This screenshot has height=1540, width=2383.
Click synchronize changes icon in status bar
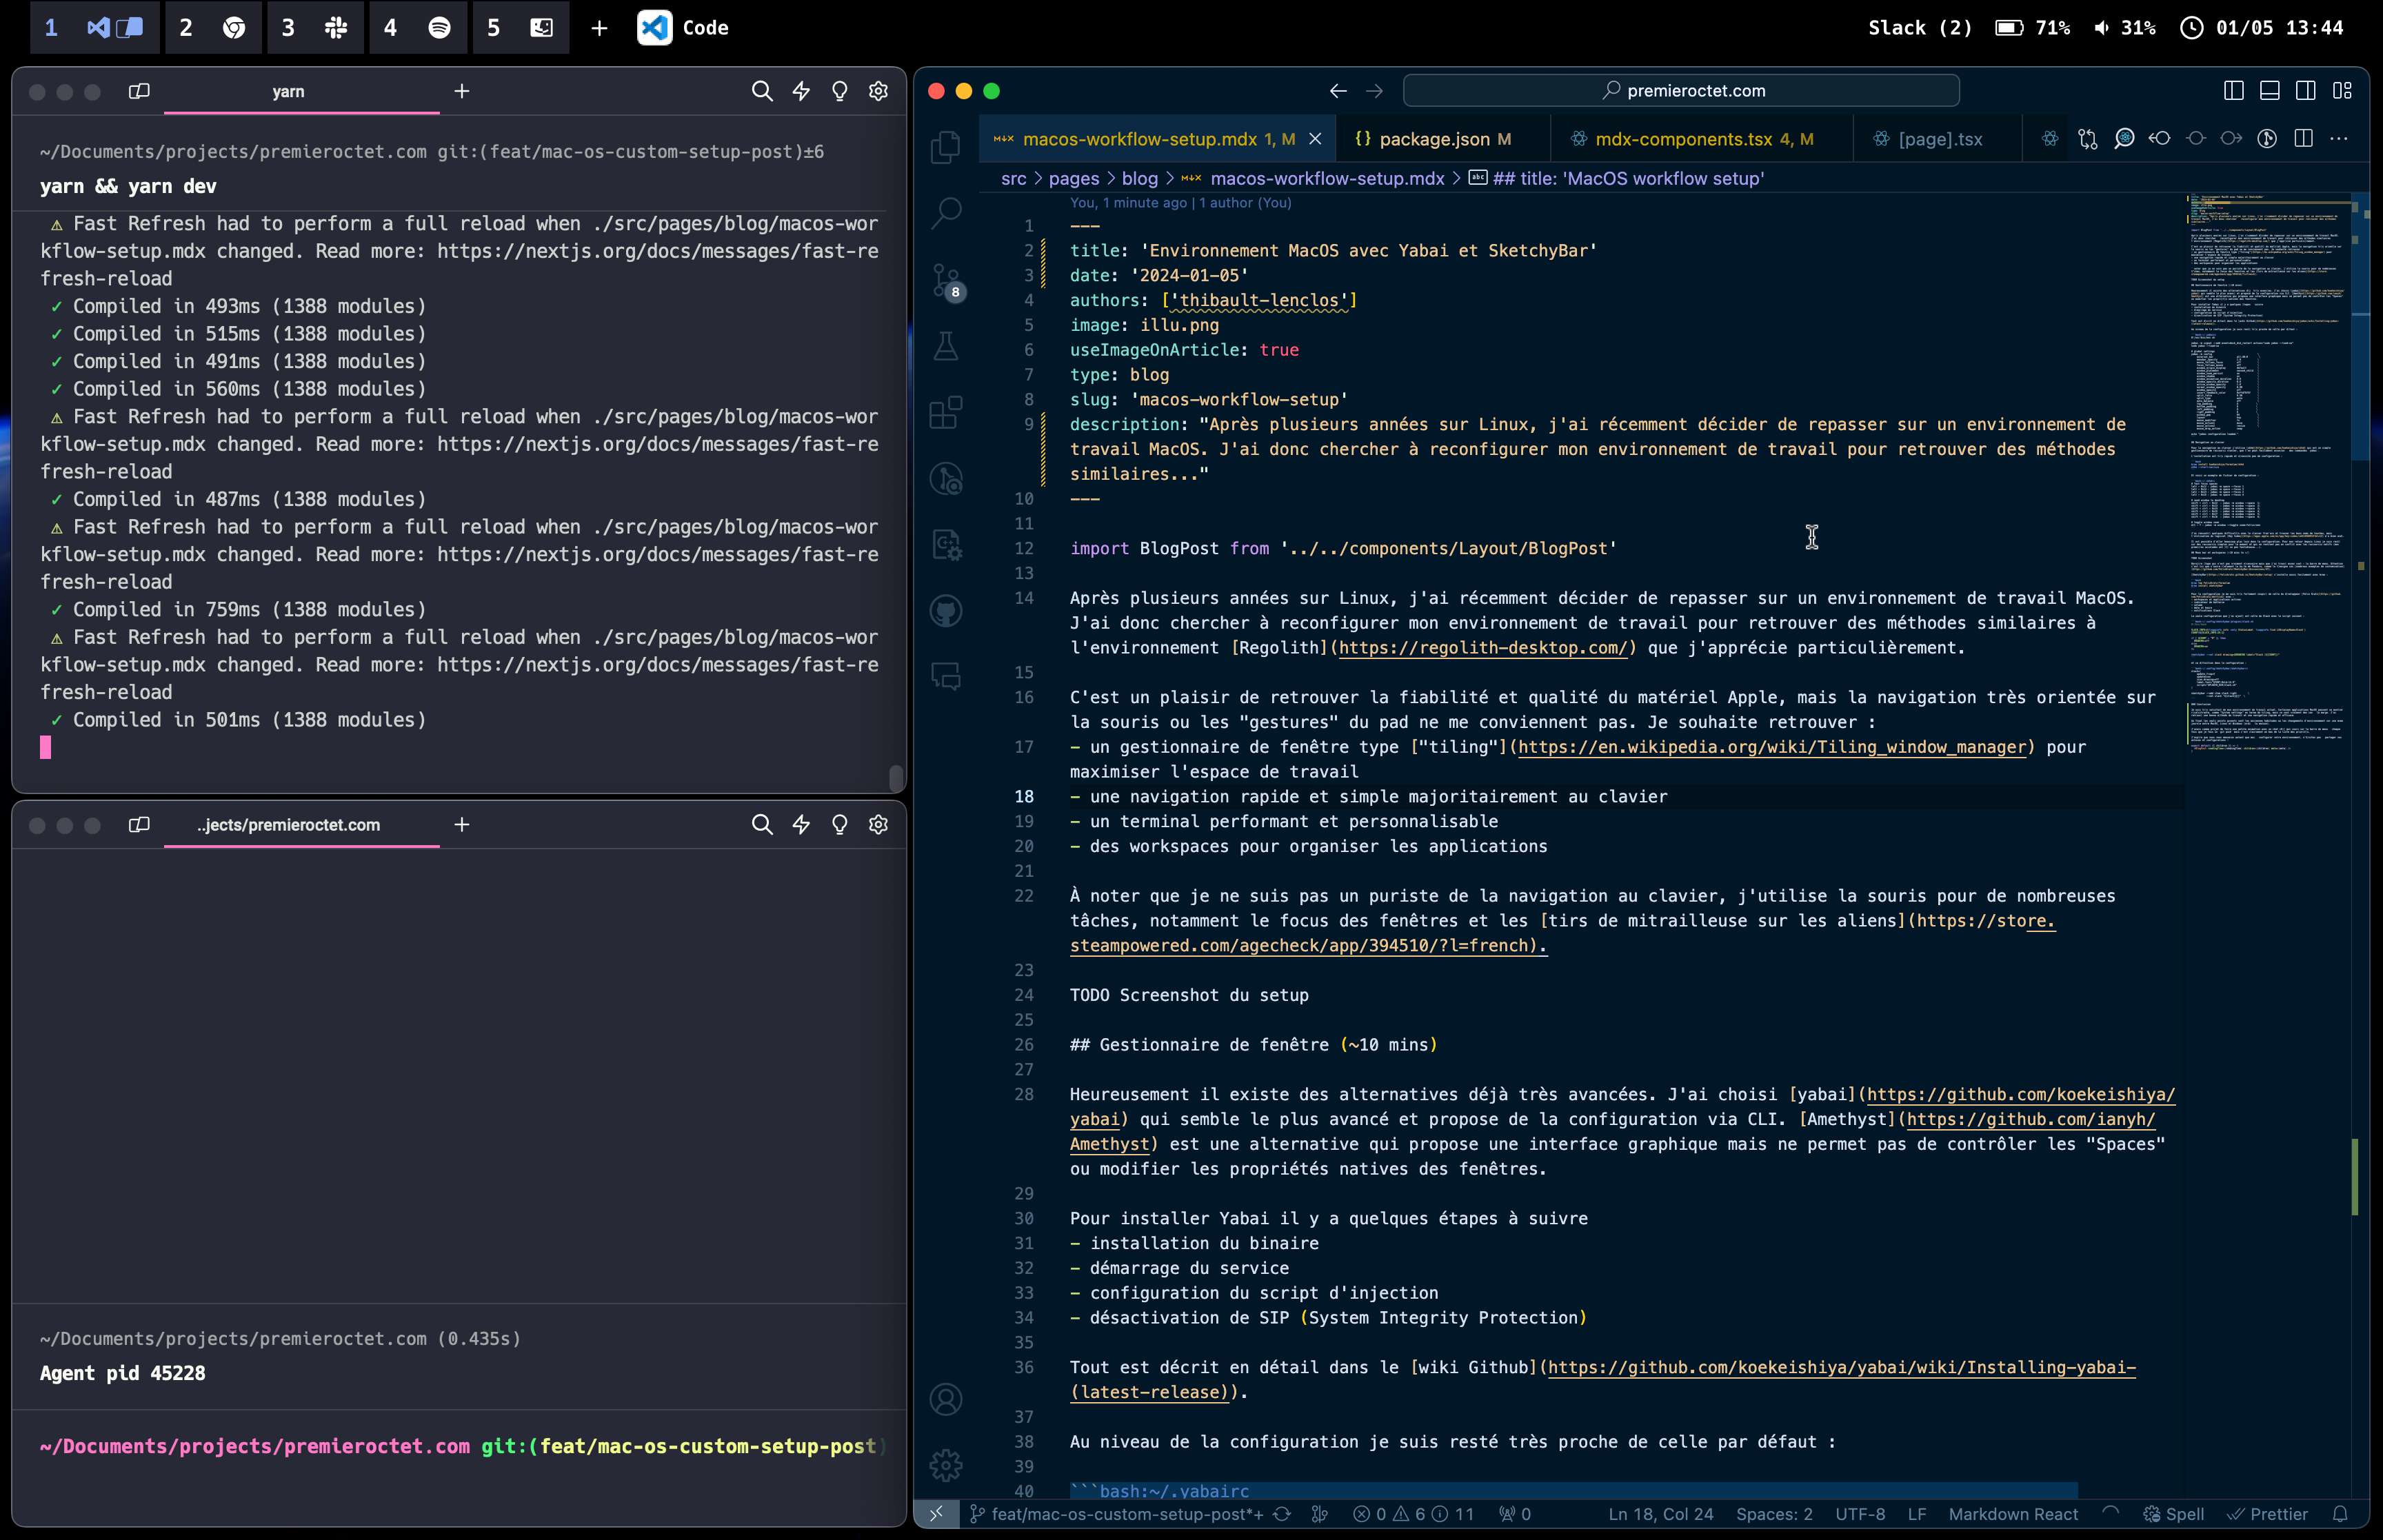1282,1514
